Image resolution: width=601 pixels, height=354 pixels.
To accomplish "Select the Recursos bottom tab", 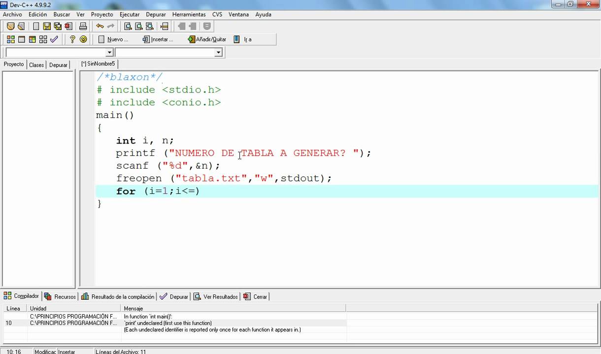I will (x=60, y=296).
